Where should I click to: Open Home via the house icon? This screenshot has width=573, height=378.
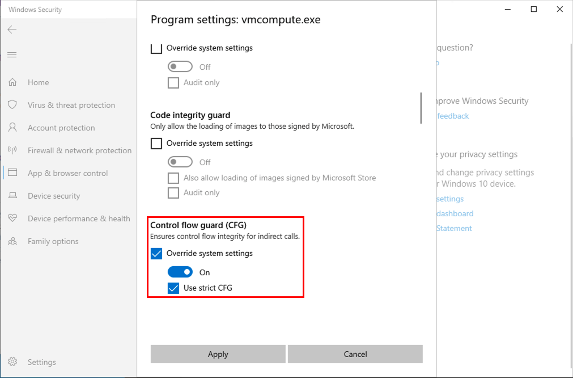(12, 82)
